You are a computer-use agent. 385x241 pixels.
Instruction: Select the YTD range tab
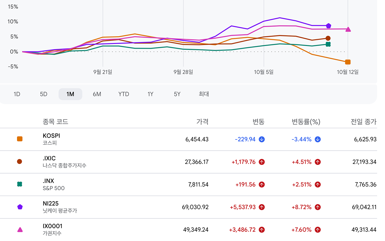(124, 94)
